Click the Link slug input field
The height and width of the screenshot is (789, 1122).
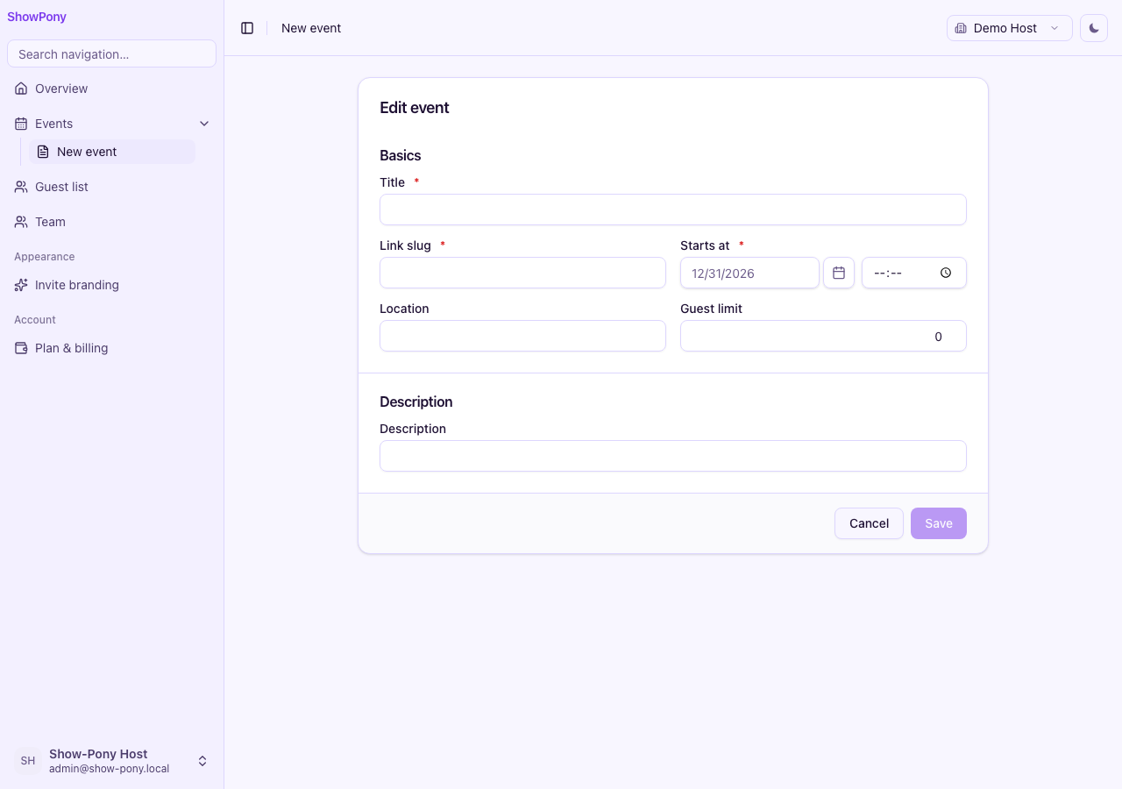coord(522,273)
